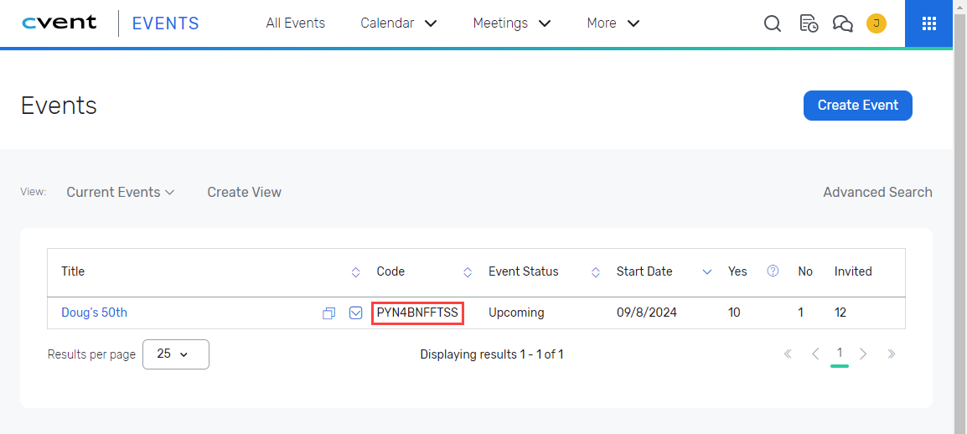Click the yellow J user avatar
Screen dimensions: 967x434
[877, 23]
